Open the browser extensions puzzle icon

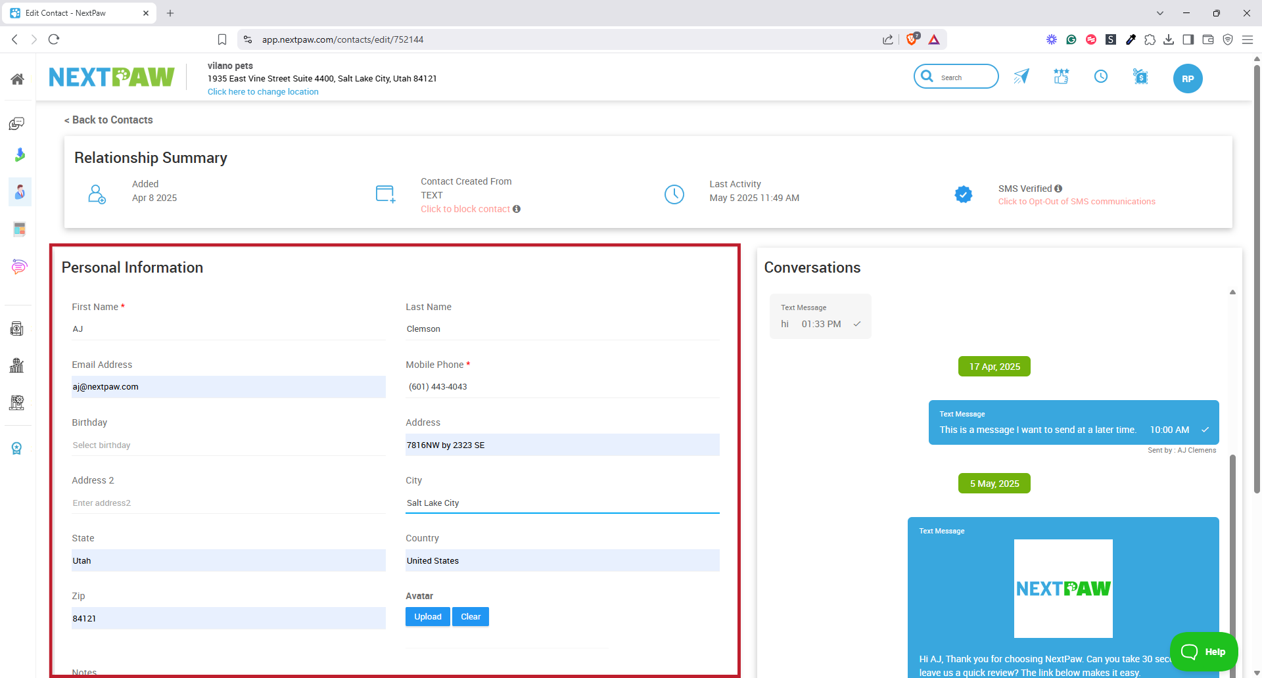coord(1150,39)
